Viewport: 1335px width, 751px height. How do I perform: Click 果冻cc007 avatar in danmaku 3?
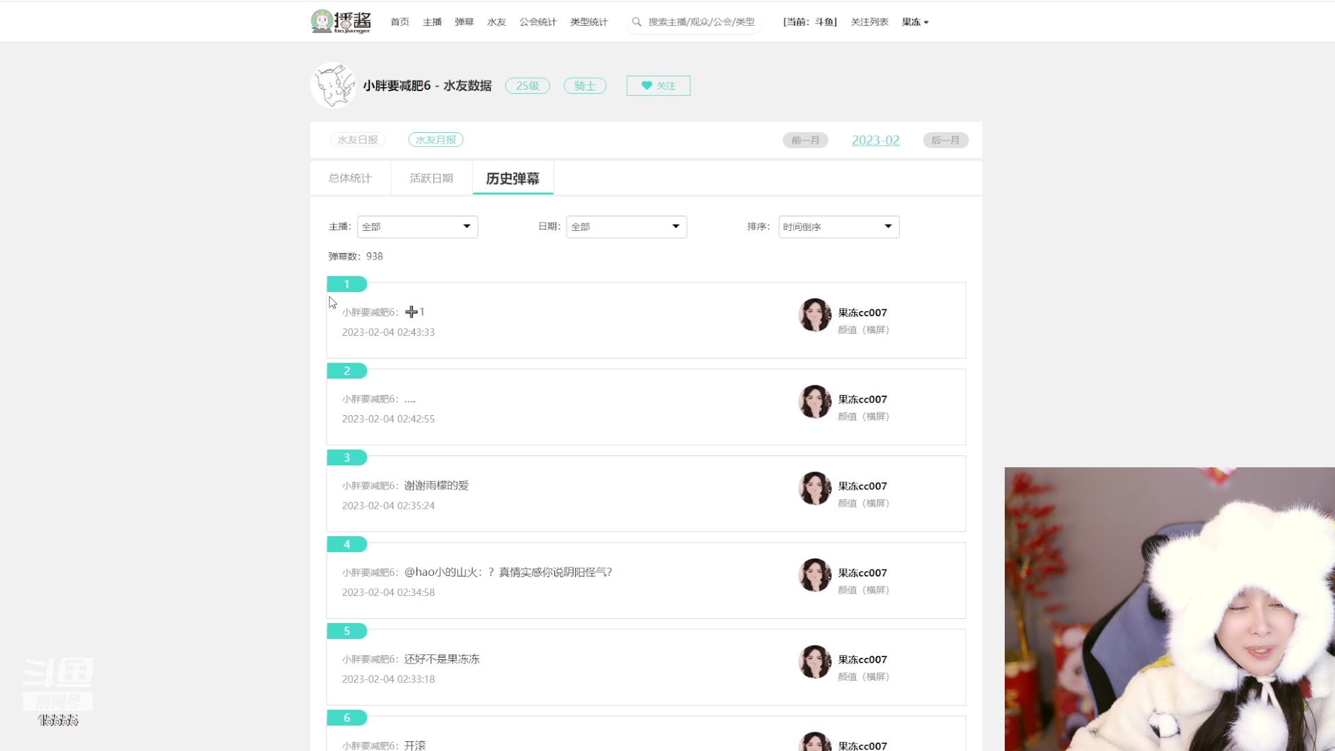click(x=815, y=489)
